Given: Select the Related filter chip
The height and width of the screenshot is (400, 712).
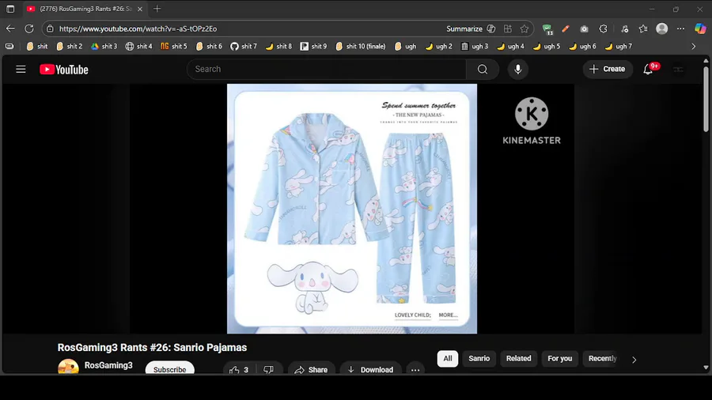Looking at the screenshot, I should click(x=518, y=358).
